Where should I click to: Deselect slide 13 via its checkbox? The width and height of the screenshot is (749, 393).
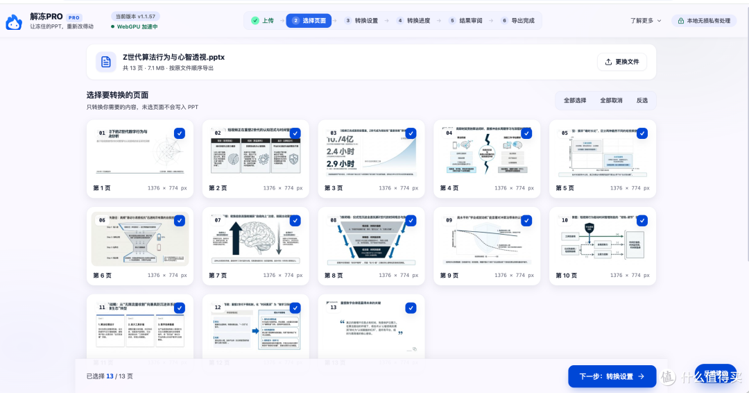click(411, 308)
